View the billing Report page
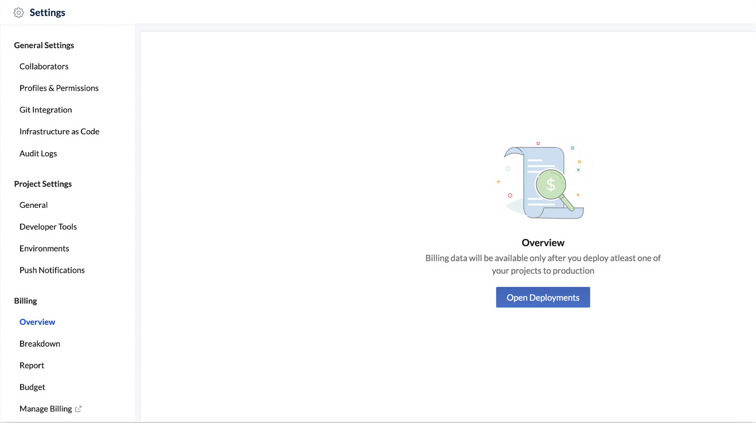 32,366
